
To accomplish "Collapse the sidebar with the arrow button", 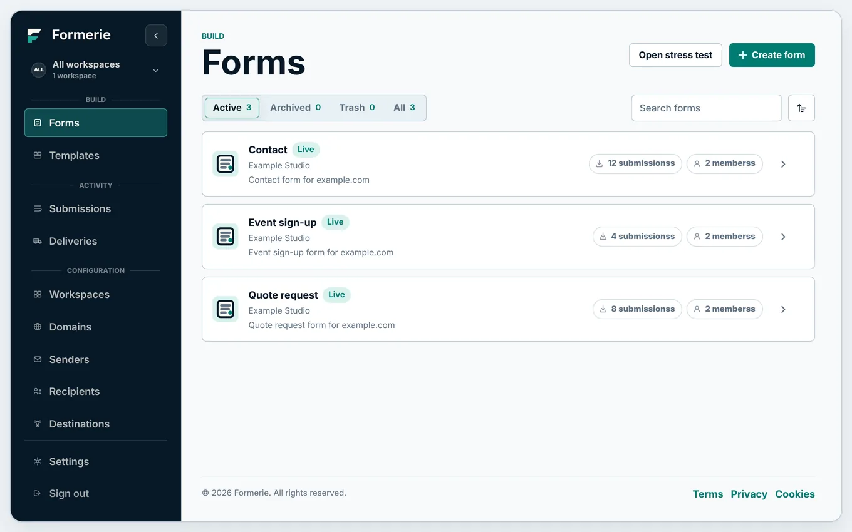I will point(156,36).
